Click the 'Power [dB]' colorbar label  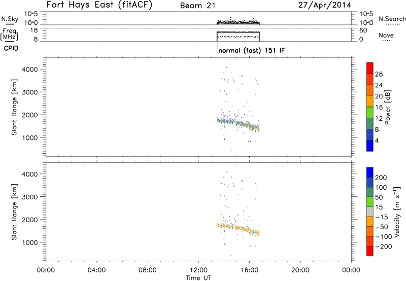click(387, 107)
